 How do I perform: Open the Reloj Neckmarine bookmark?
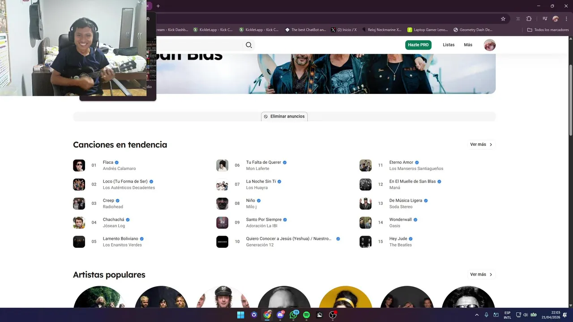(381, 30)
